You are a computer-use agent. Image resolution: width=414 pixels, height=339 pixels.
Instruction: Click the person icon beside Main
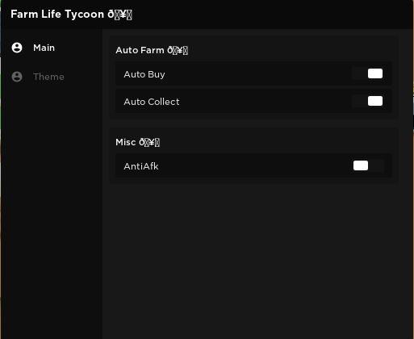17,48
